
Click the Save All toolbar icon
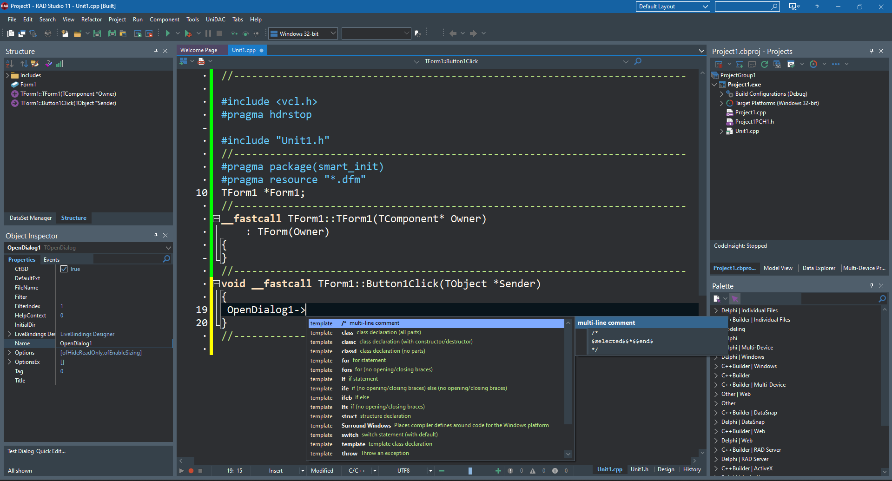coord(112,33)
